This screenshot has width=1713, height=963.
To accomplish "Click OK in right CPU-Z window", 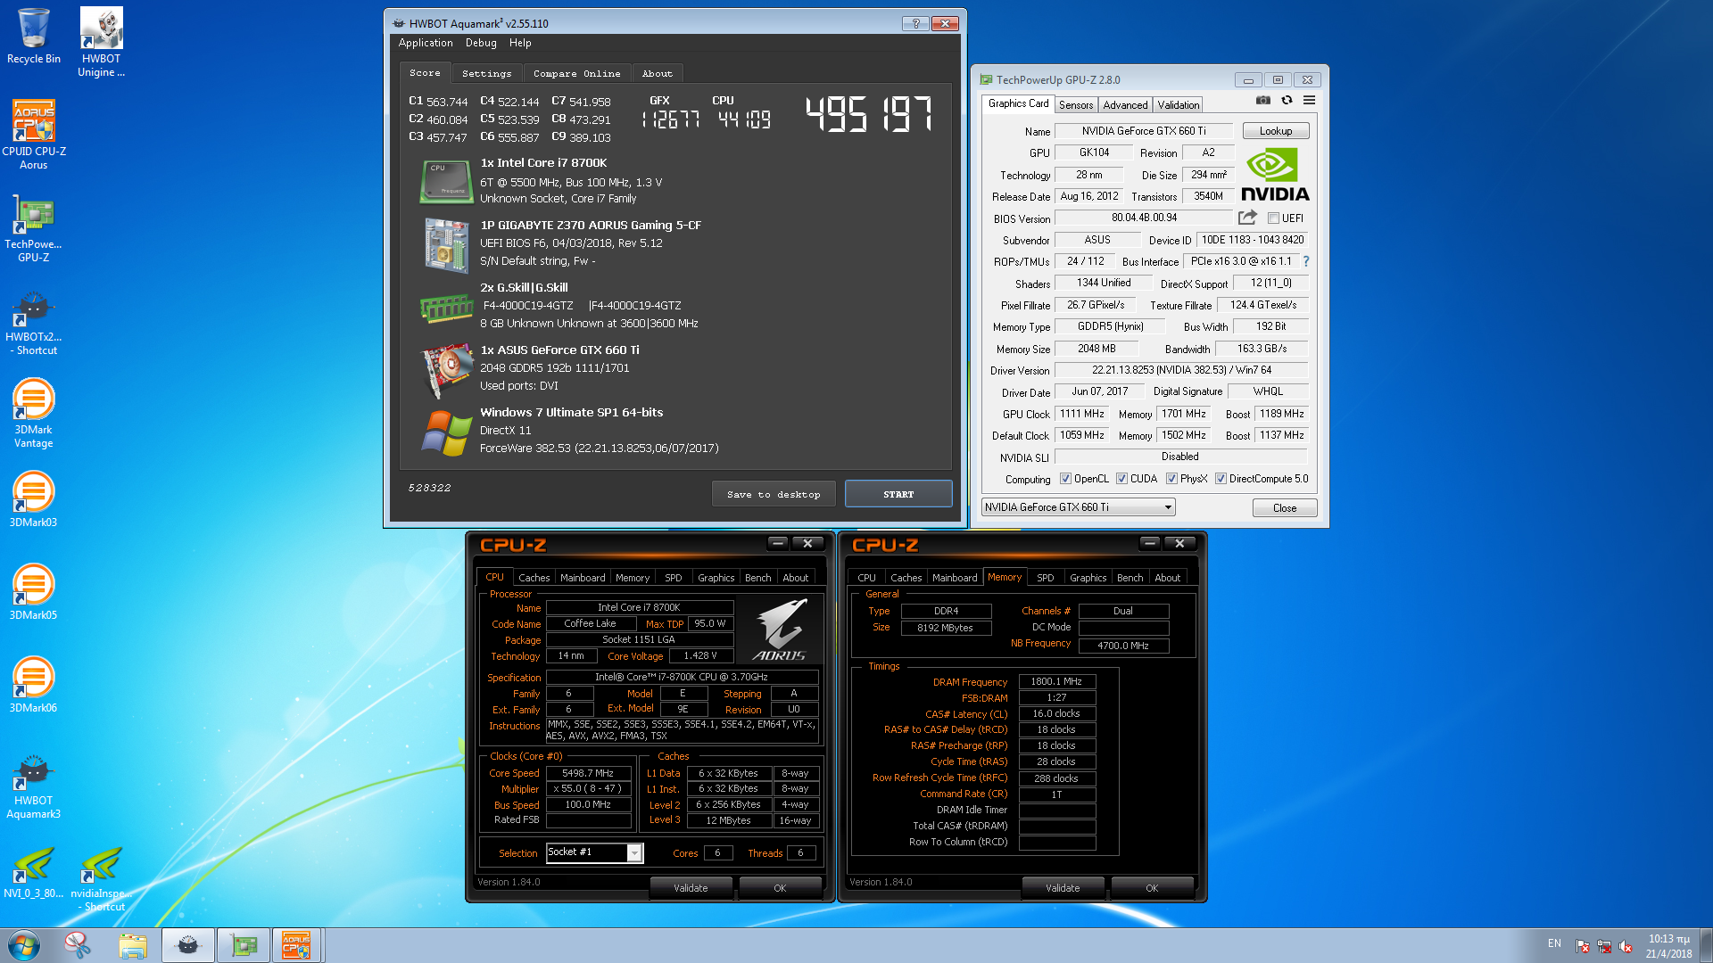I will [1152, 888].
